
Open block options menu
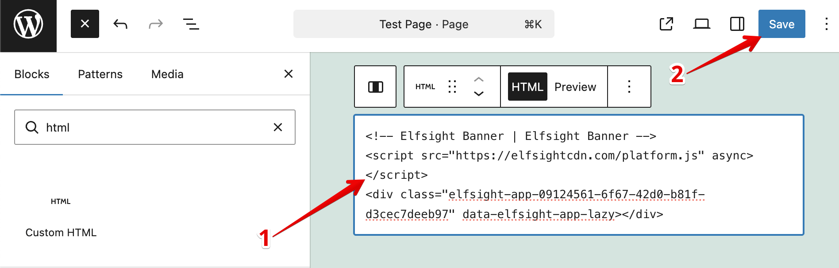click(x=629, y=87)
